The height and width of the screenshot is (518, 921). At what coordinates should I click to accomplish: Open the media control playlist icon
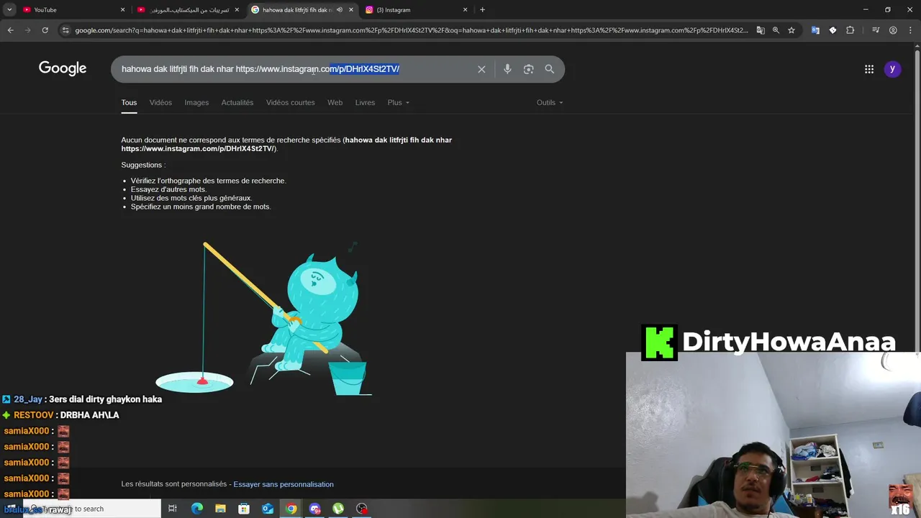pos(876,30)
